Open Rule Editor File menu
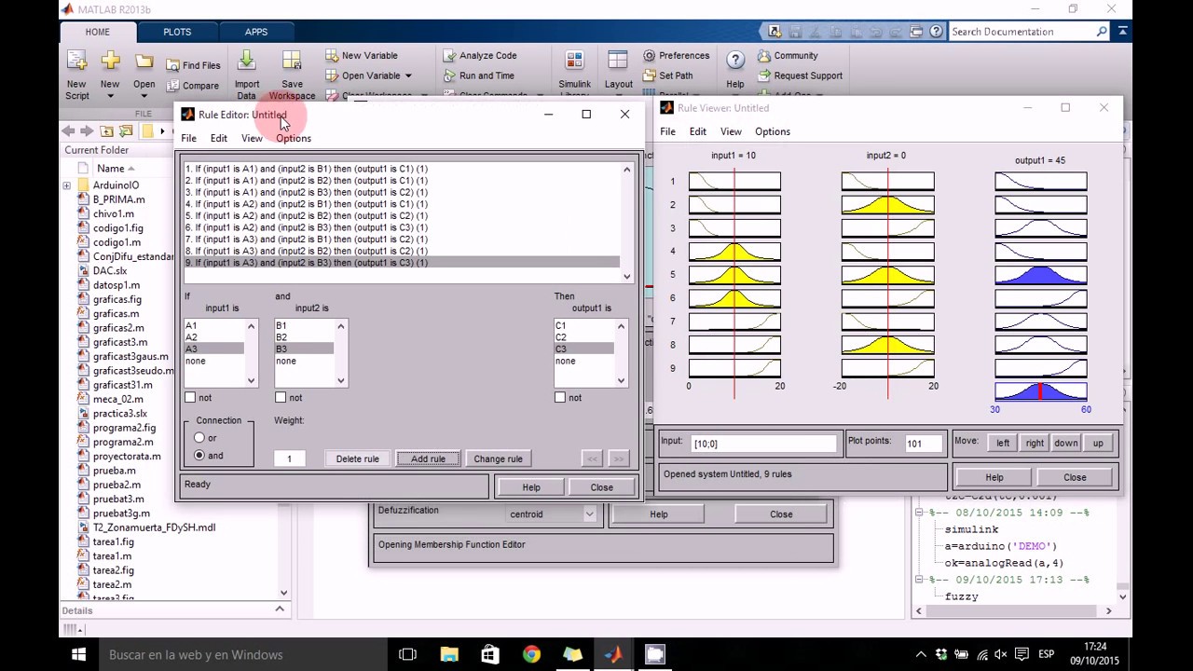1193x671 pixels. [188, 138]
